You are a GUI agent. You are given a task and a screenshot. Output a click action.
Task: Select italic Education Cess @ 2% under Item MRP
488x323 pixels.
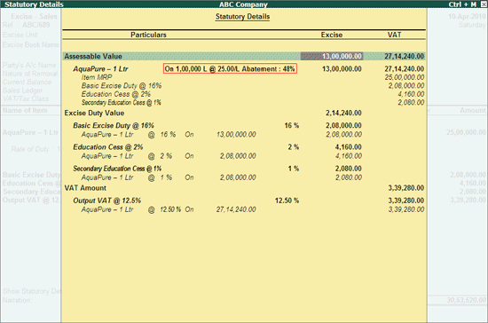(x=116, y=94)
